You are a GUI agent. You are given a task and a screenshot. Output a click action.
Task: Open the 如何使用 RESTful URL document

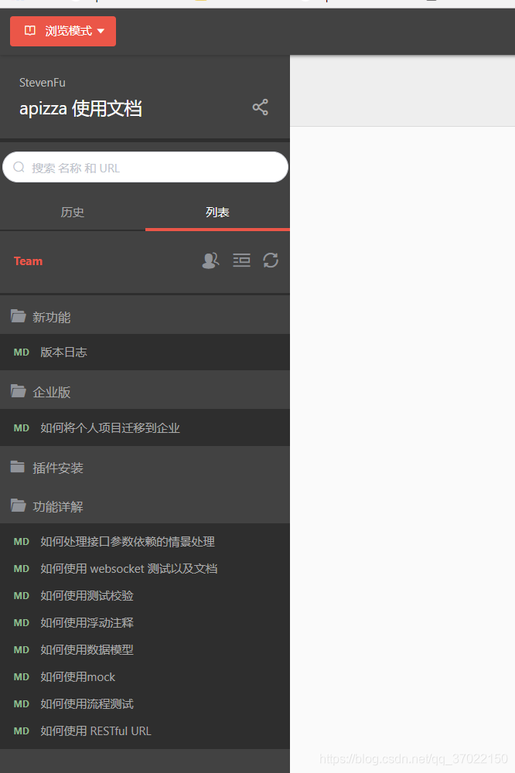click(145, 731)
